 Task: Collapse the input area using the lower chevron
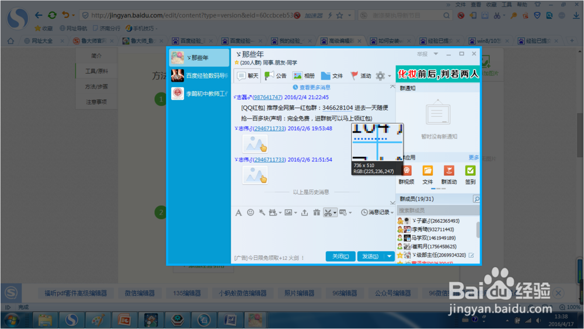click(392, 203)
